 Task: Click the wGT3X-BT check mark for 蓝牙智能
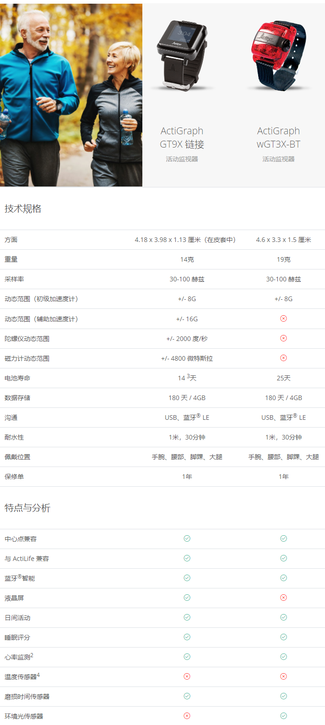tap(283, 578)
